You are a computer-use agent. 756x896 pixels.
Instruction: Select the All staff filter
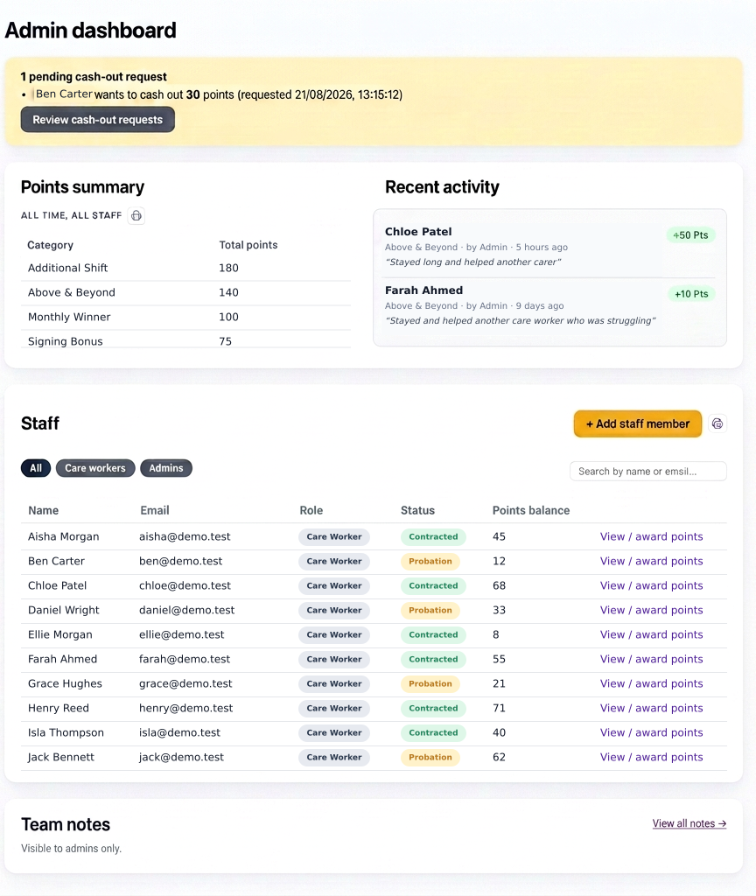[x=36, y=468]
